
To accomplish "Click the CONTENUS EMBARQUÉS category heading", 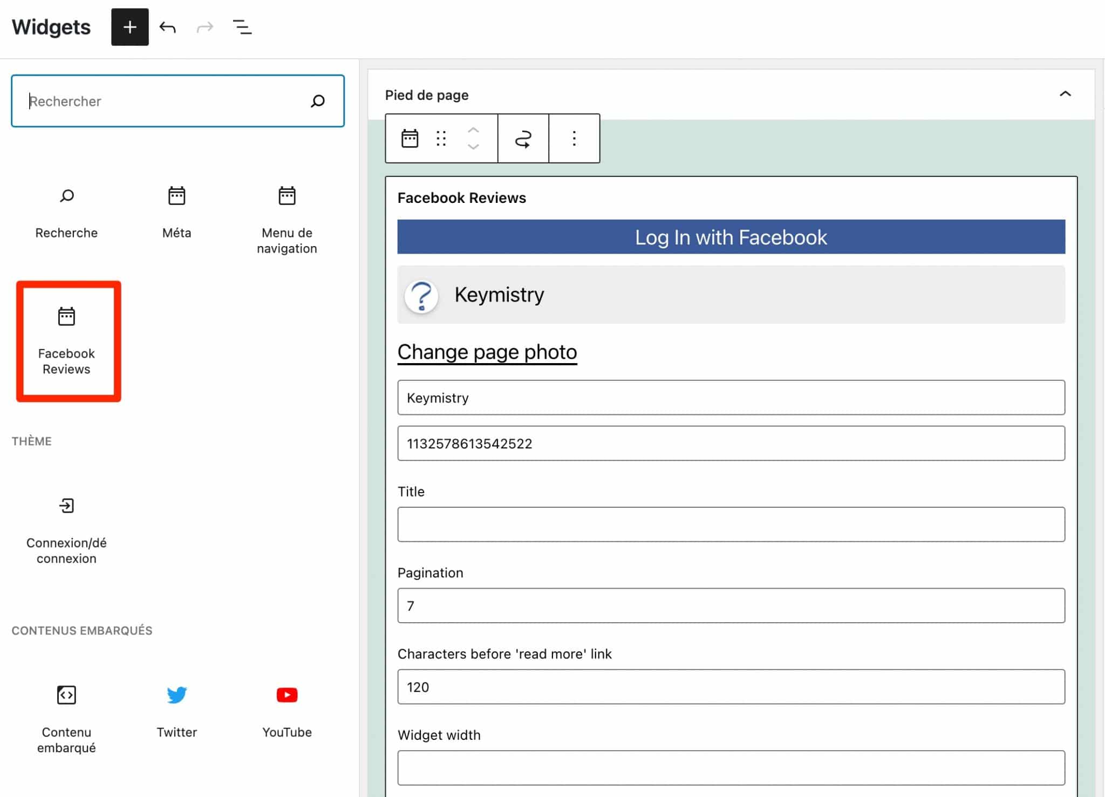I will 82,631.
